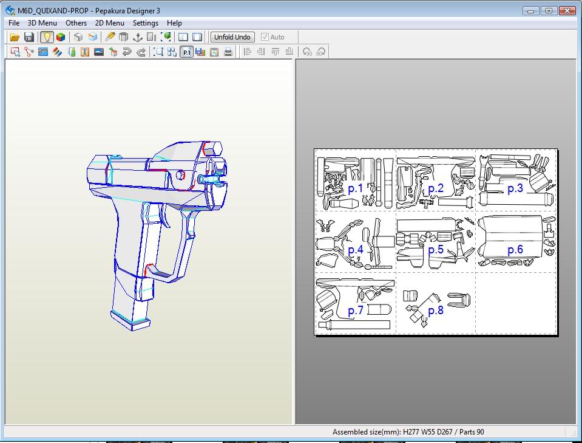Select the red rectangle select-and-move tool
The height and width of the screenshot is (443, 582).
pyautogui.click(x=15, y=52)
